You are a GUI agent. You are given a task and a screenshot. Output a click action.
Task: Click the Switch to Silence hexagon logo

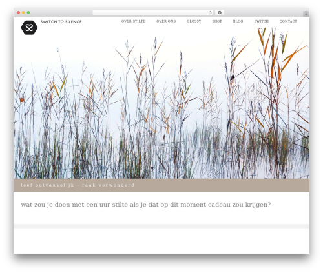pos(29,28)
